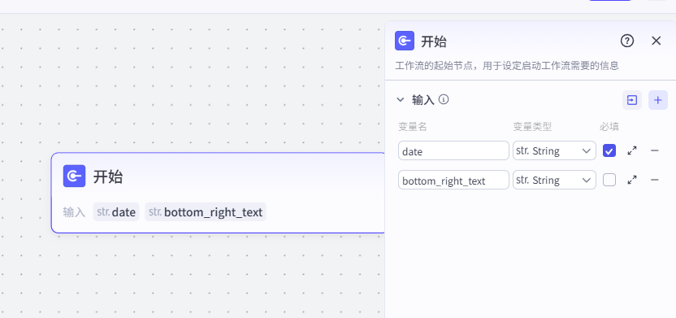Check required for bottom_right_text variable
Screen dimensions: 676x318
click(x=609, y=180)
